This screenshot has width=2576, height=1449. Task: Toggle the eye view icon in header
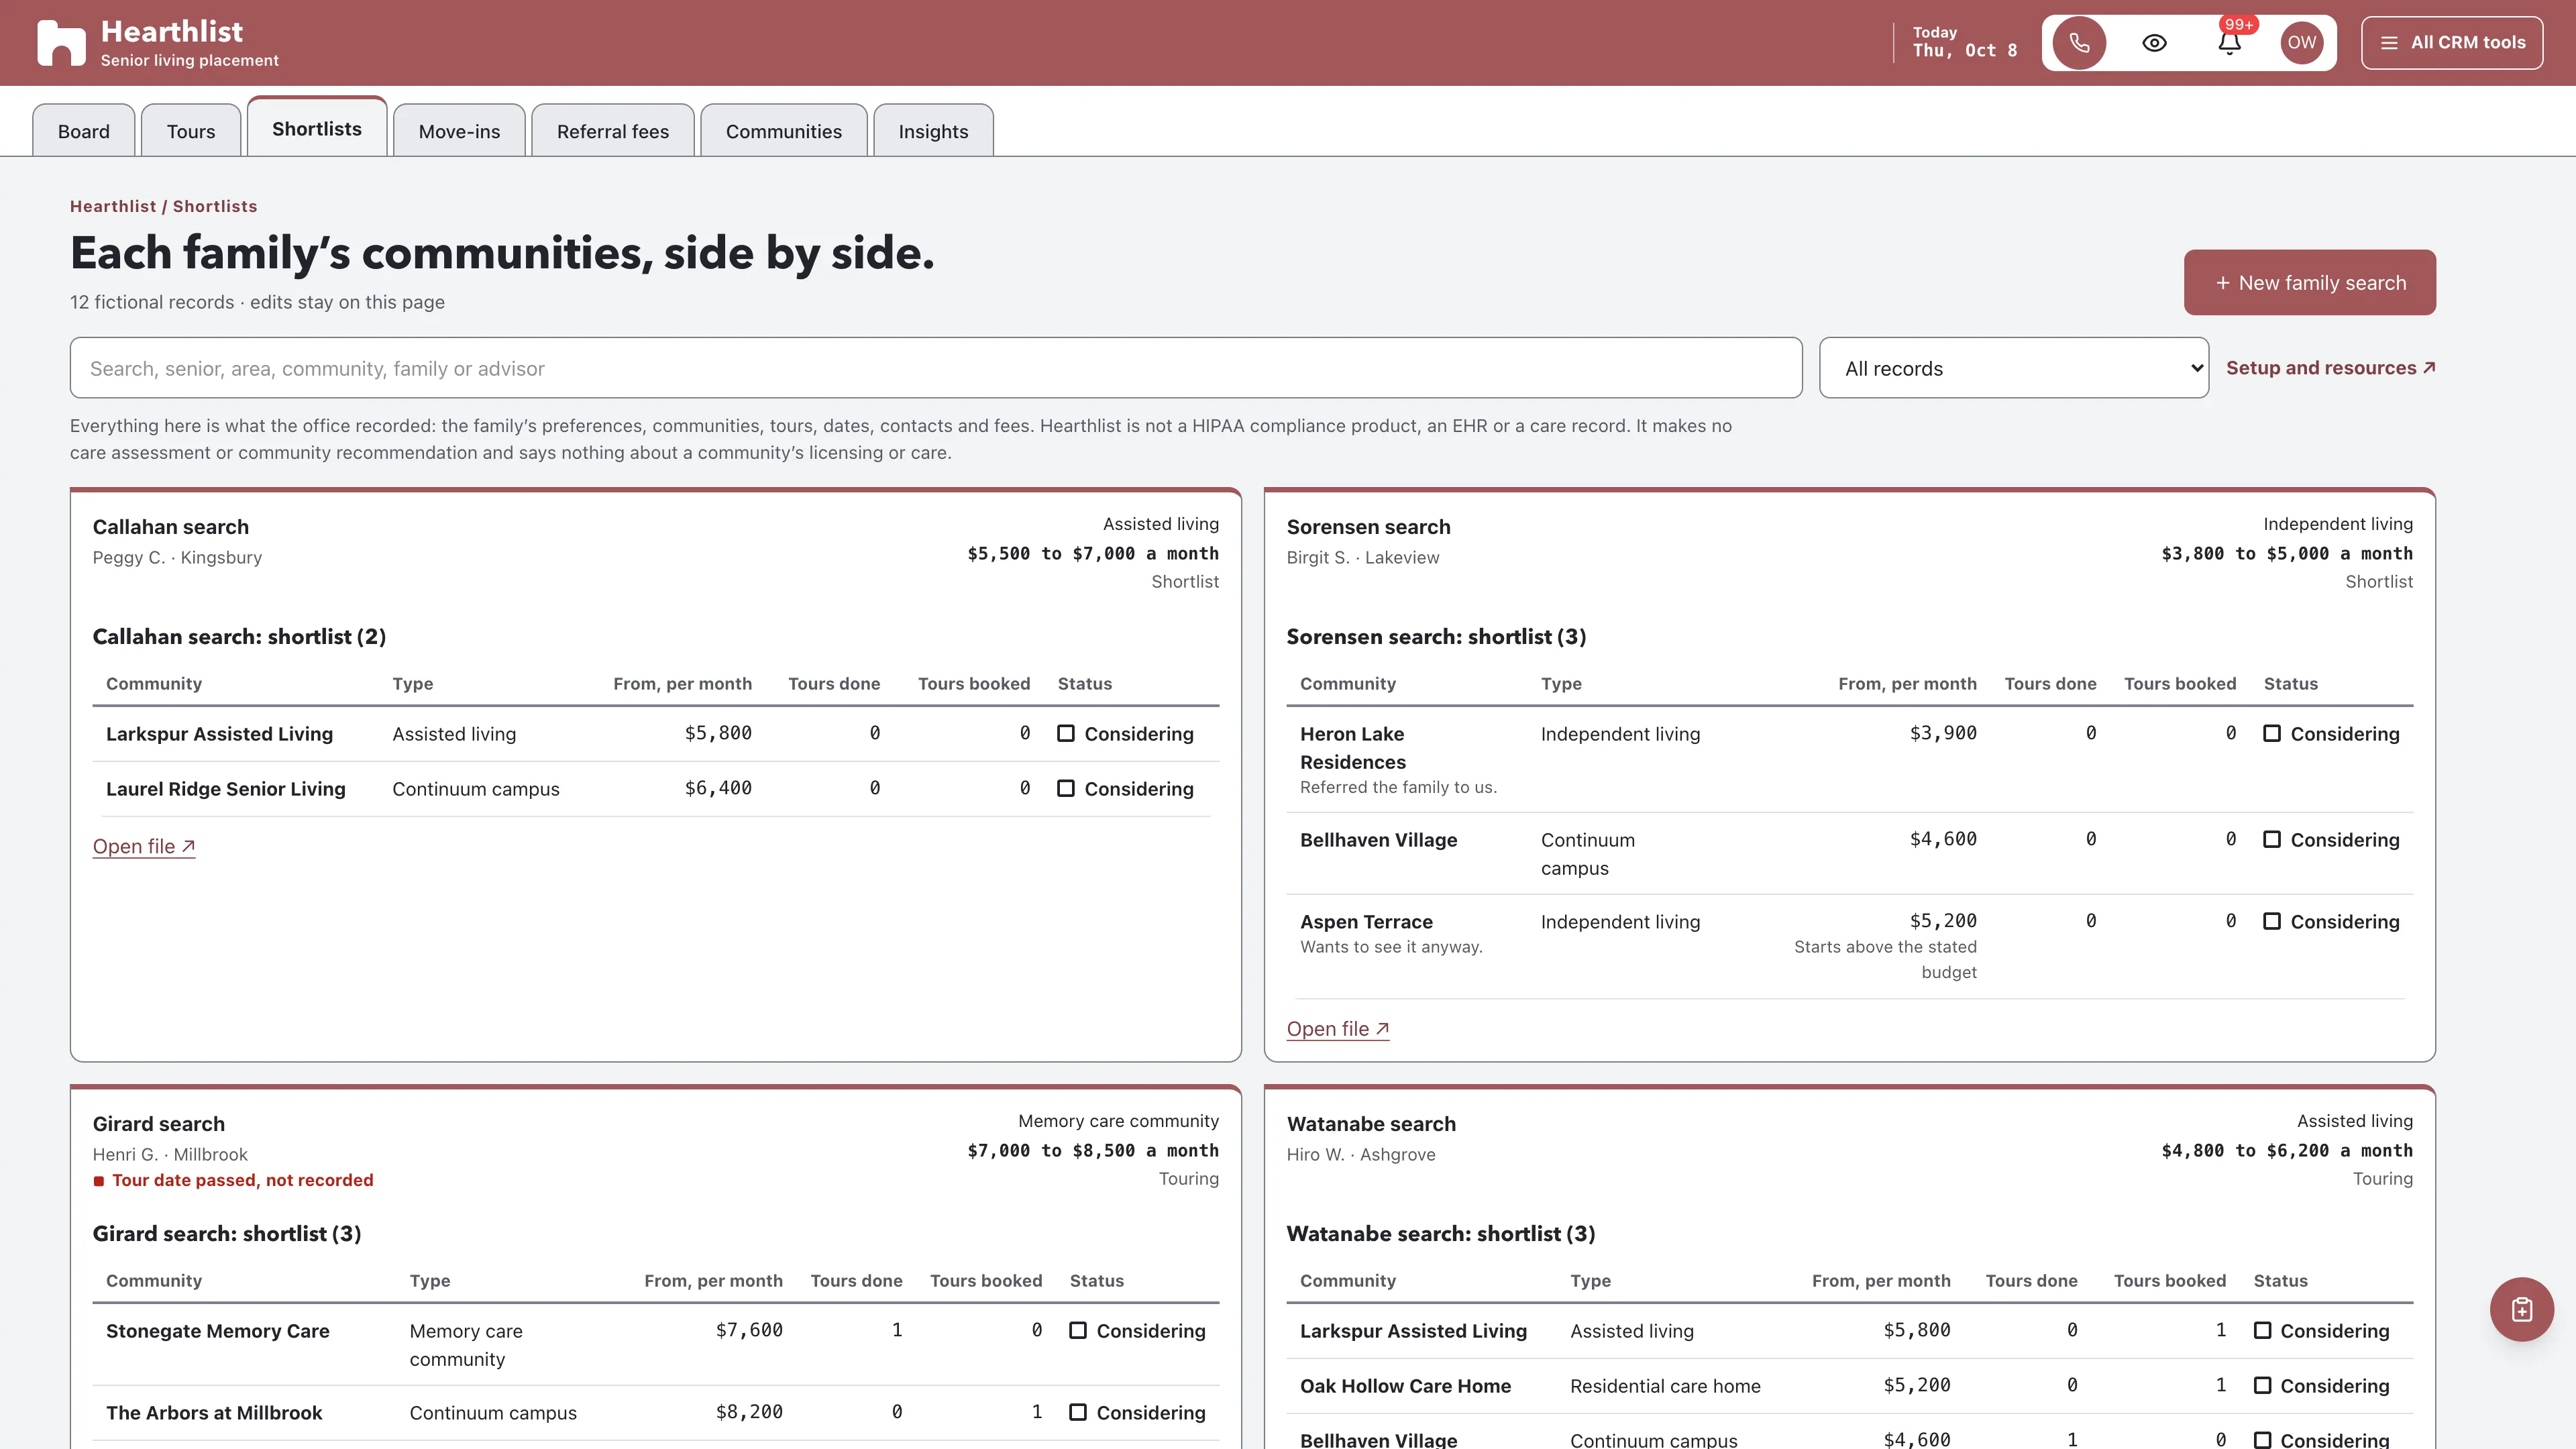point(2154,43)
